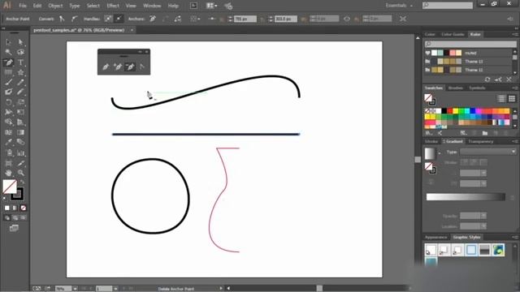Activate the Stroke box in toolbar
Screen dimensions: 520x292
(17, 194)
